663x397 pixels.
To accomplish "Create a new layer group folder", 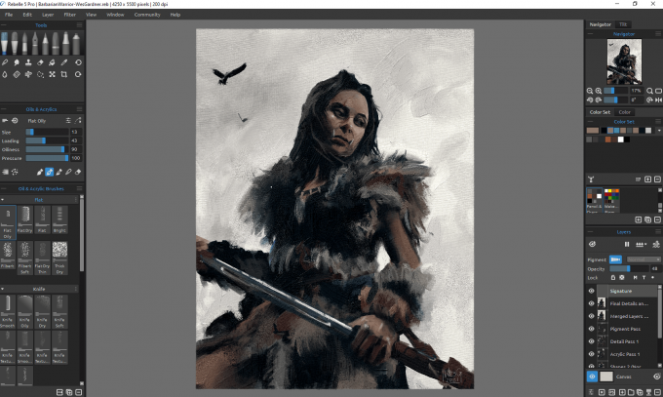I will (x=631, y=392).
